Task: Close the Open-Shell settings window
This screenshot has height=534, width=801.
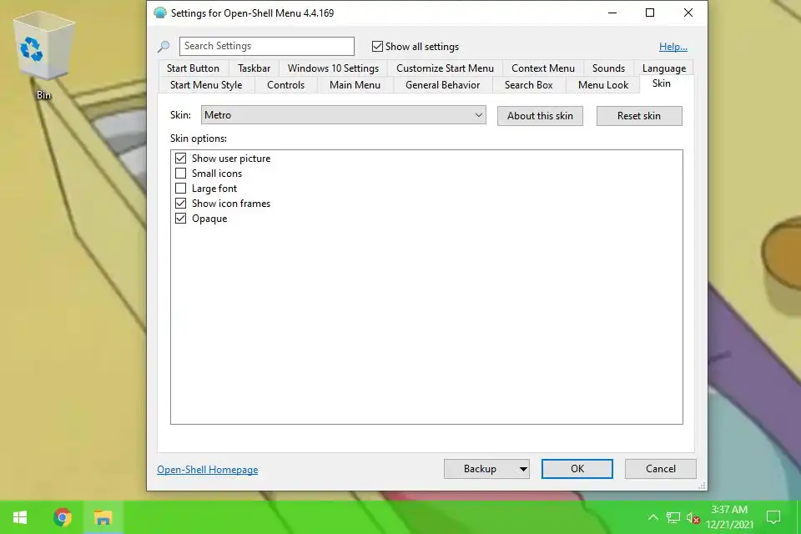Action: pos(688,13)
